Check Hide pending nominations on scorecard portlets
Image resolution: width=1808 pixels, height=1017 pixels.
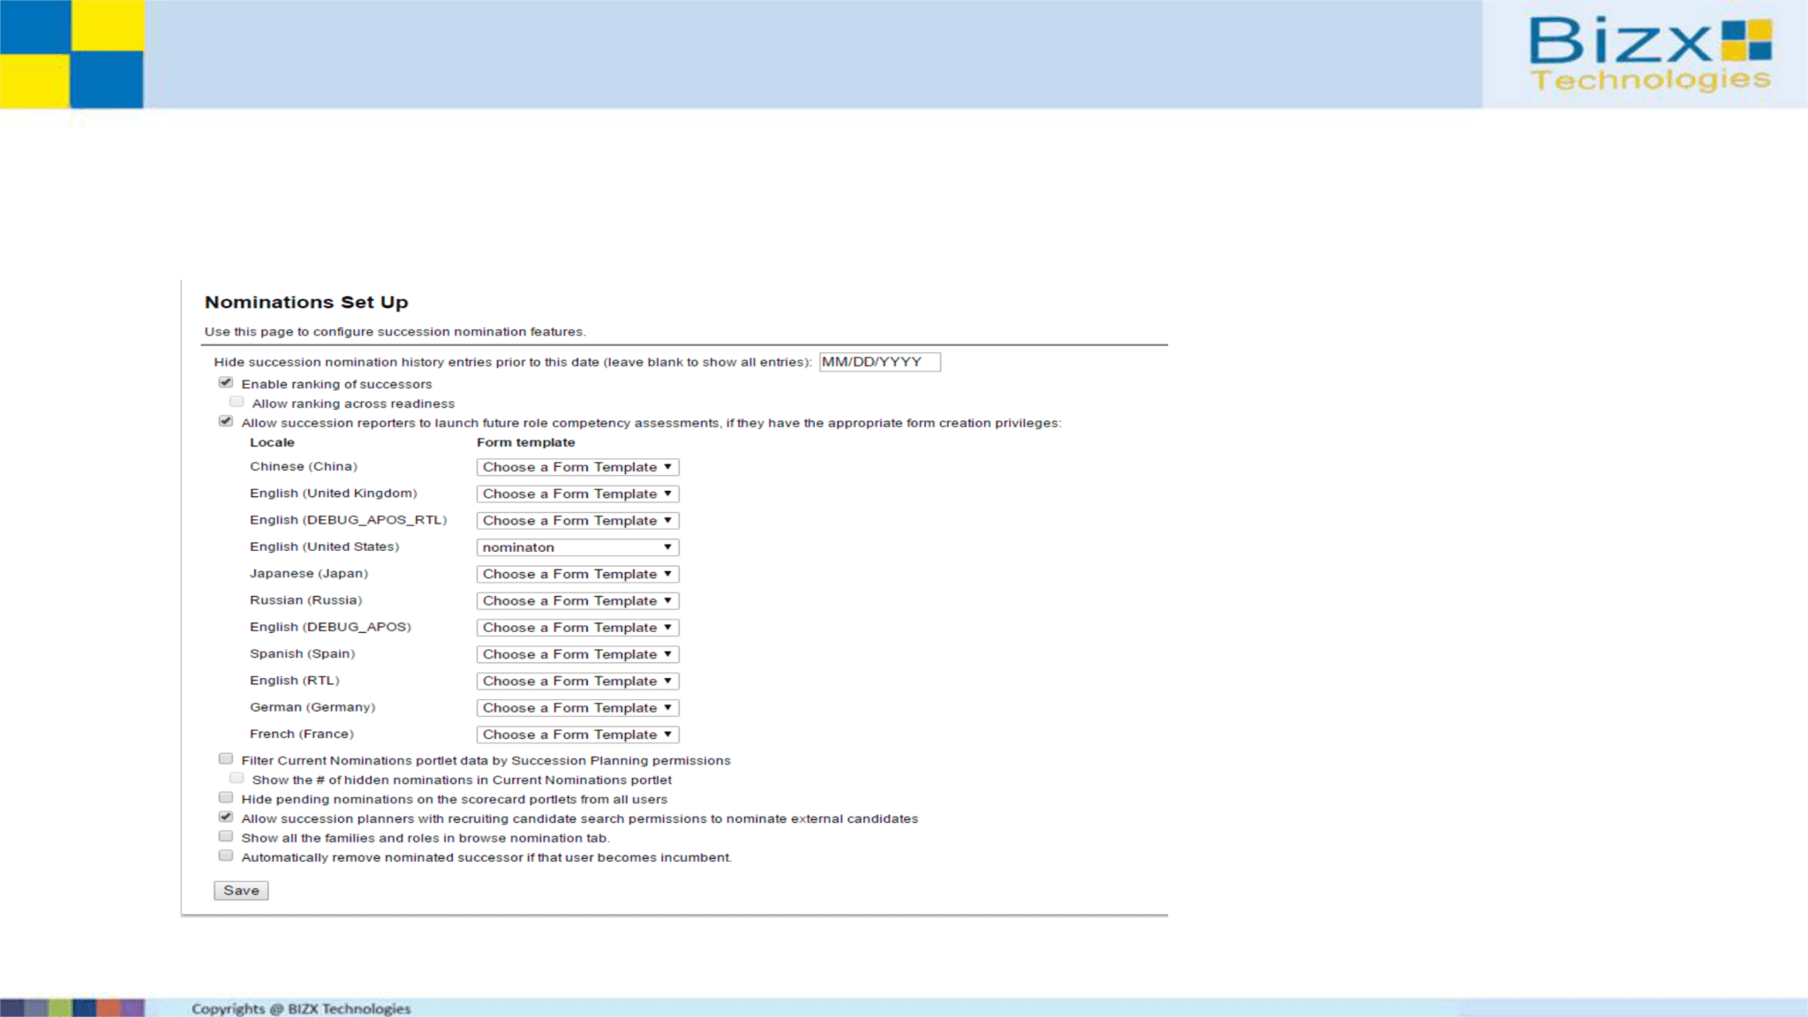(226, 798)
